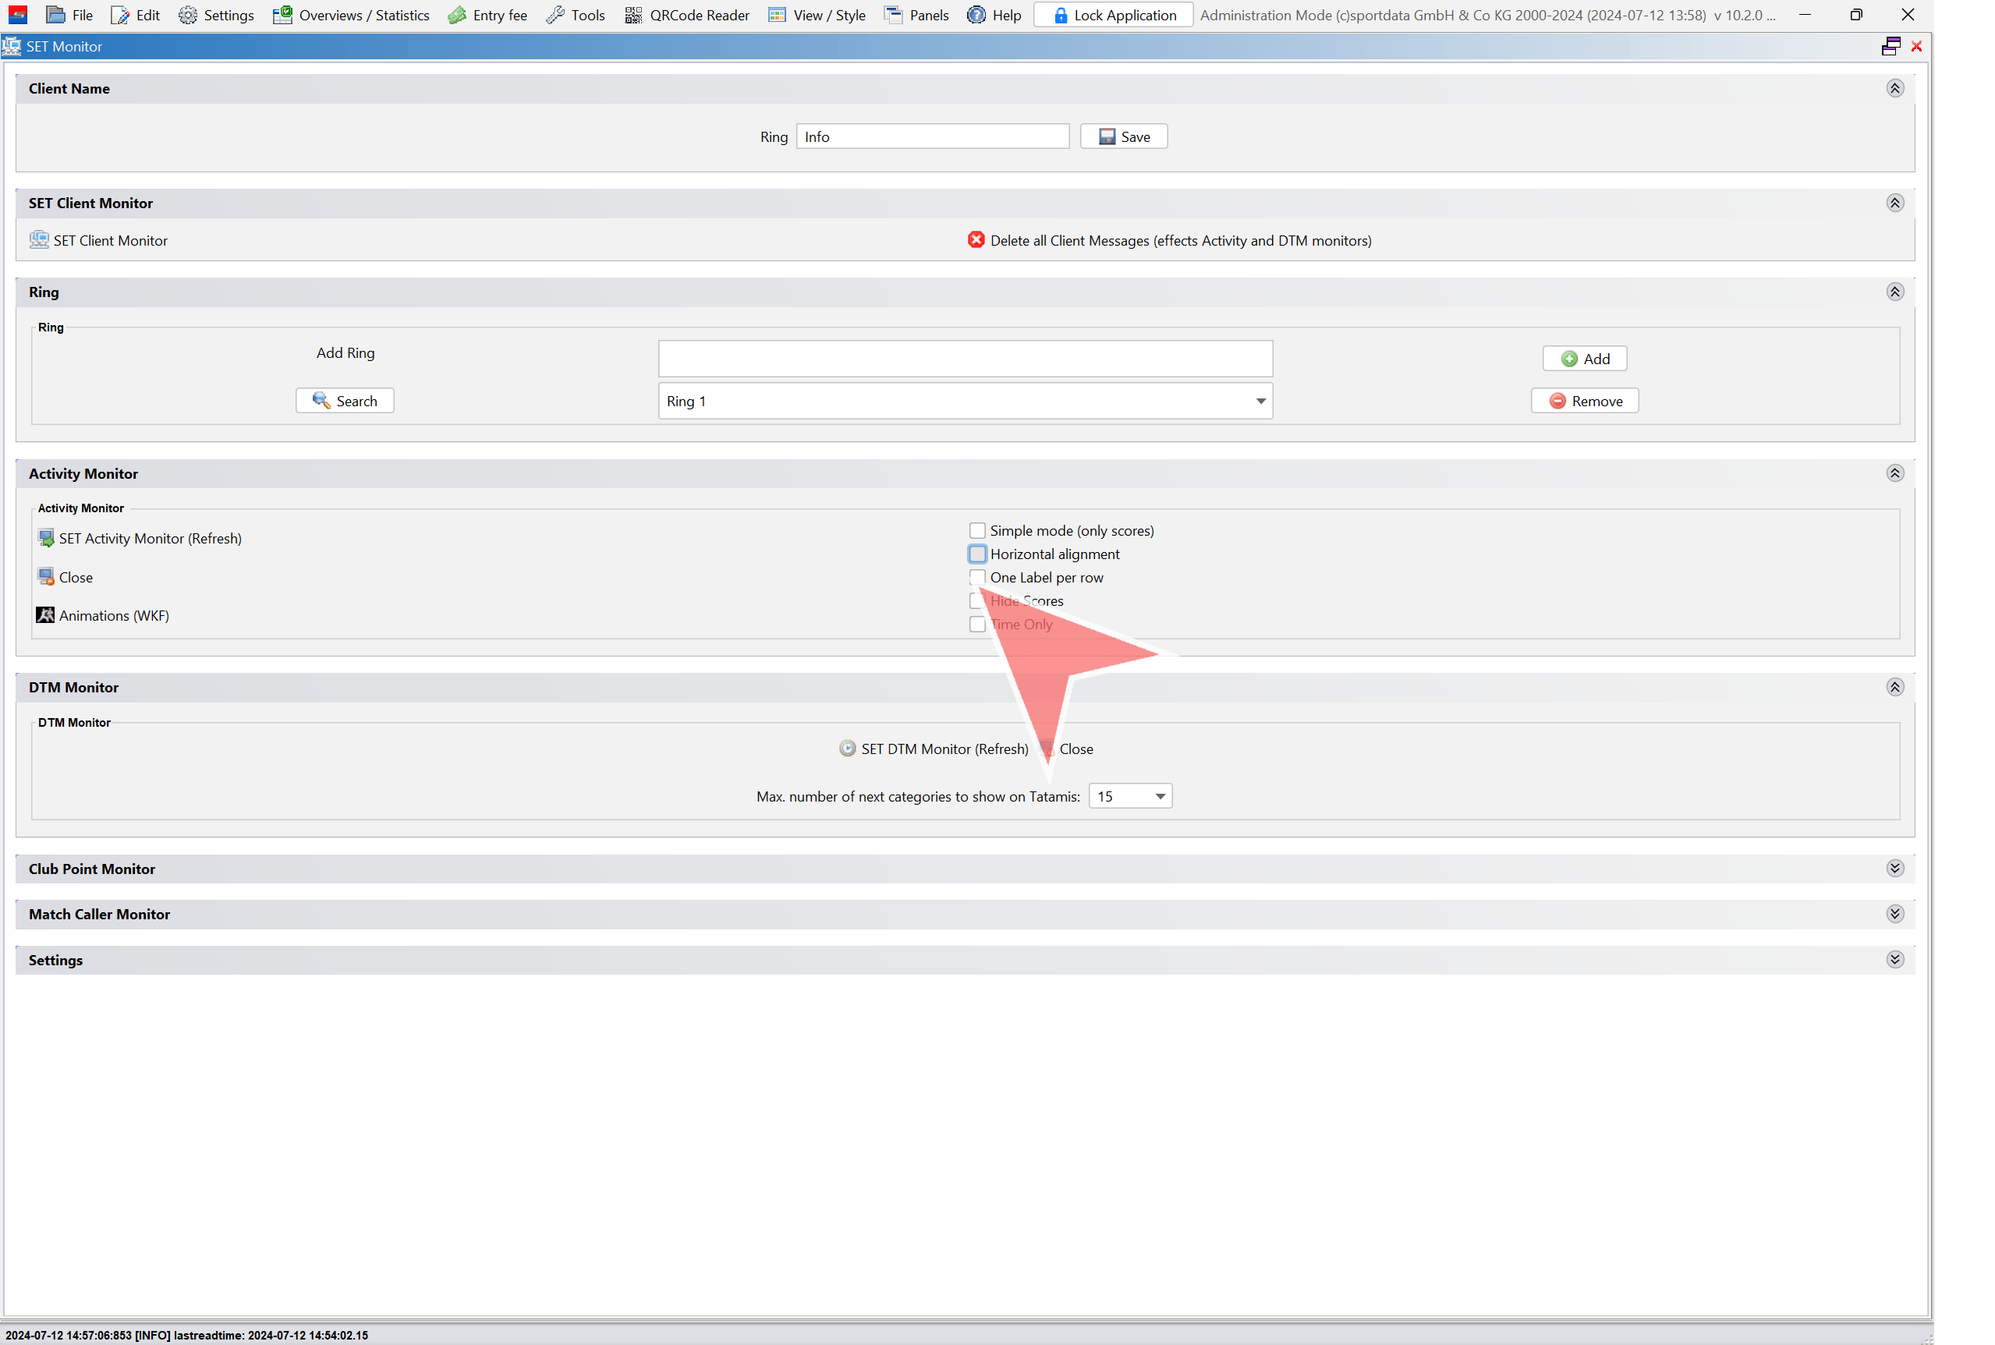This screenshot has height=1345, width=1995.
Task: Collapse the Activity Monitor section
Action: coord(1894,473)
